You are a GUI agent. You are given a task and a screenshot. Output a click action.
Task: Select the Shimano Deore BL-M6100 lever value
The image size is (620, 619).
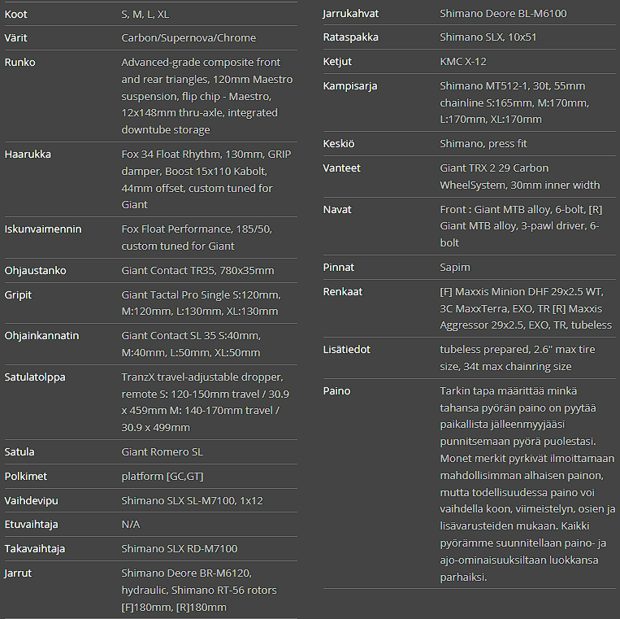[x=503, y=13]
